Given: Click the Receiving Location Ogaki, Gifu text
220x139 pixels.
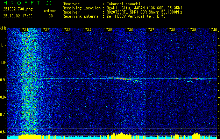Looking at the screenshot, I should point(144,8).
